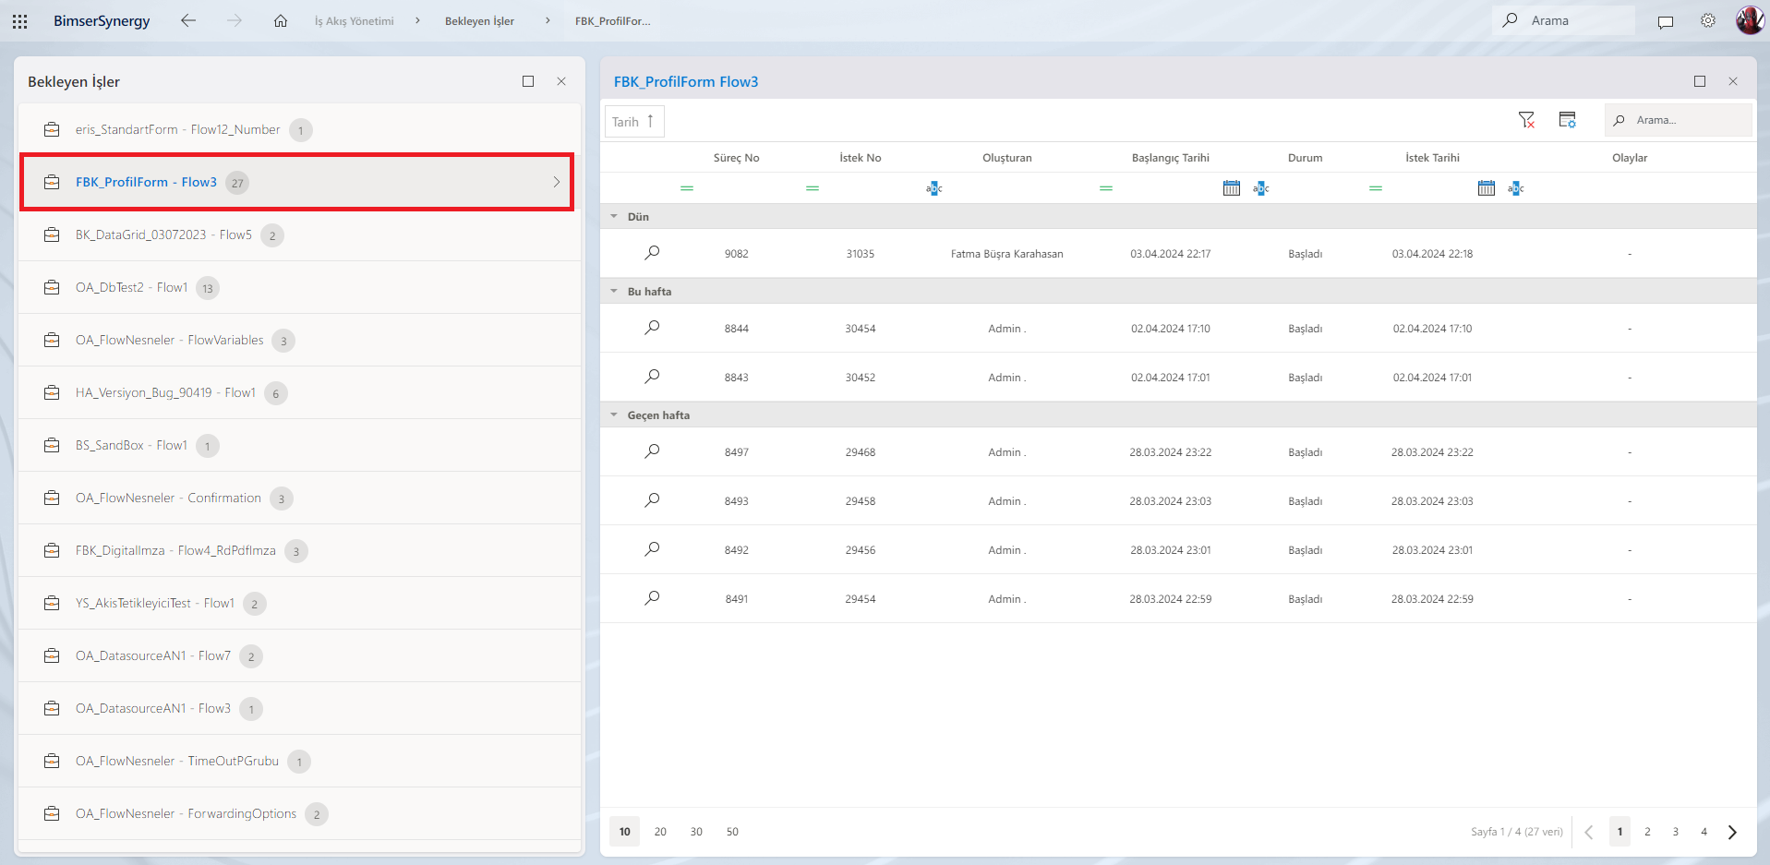The width and height of the screenshot is (1770, 865).
Task: Maximize the Bekleyen İşler panel
Action: [528, 81]
